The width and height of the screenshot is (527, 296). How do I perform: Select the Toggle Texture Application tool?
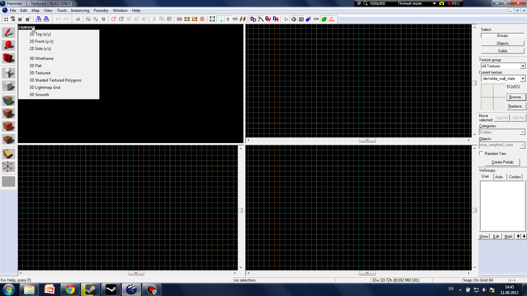click(9, 100)
